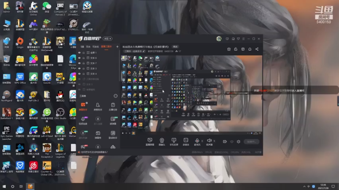Collapse the 工具箱 toolbox panel
The image size is (339, 190).
tap(115, 96)
